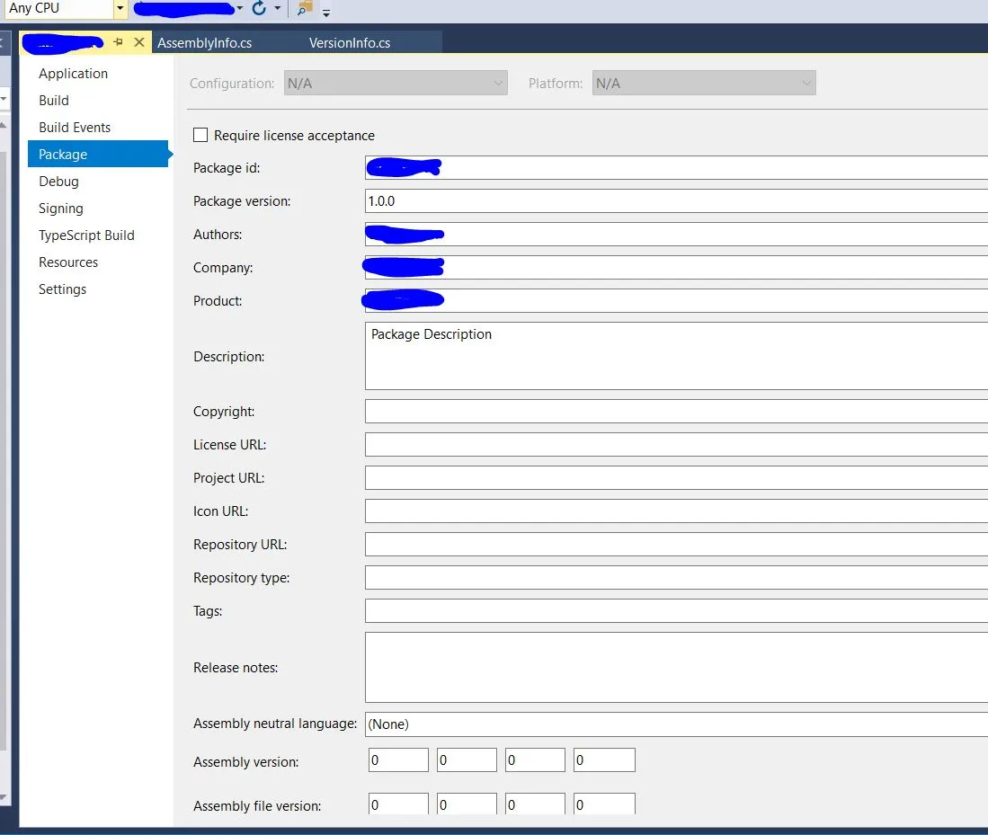Click the Icon URL field

[676, 511]
